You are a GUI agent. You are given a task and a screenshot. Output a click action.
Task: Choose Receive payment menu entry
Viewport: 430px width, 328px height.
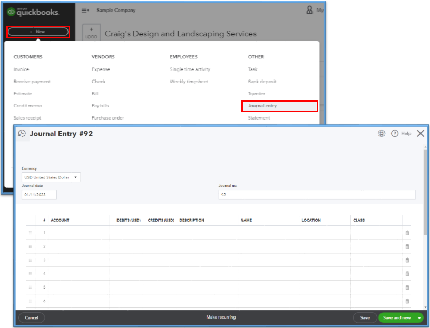coord(32,82)
